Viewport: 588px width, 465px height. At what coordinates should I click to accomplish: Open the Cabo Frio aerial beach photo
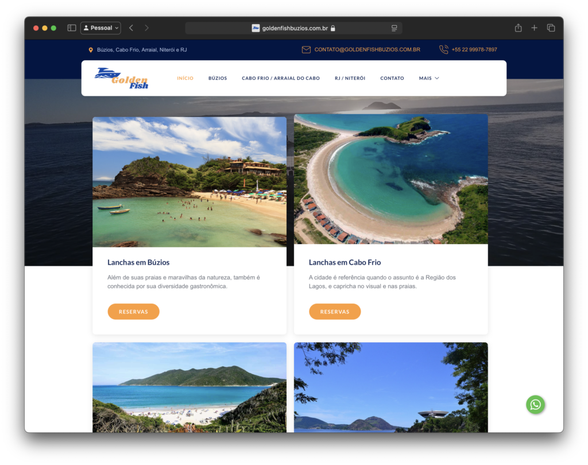point(390,179)
